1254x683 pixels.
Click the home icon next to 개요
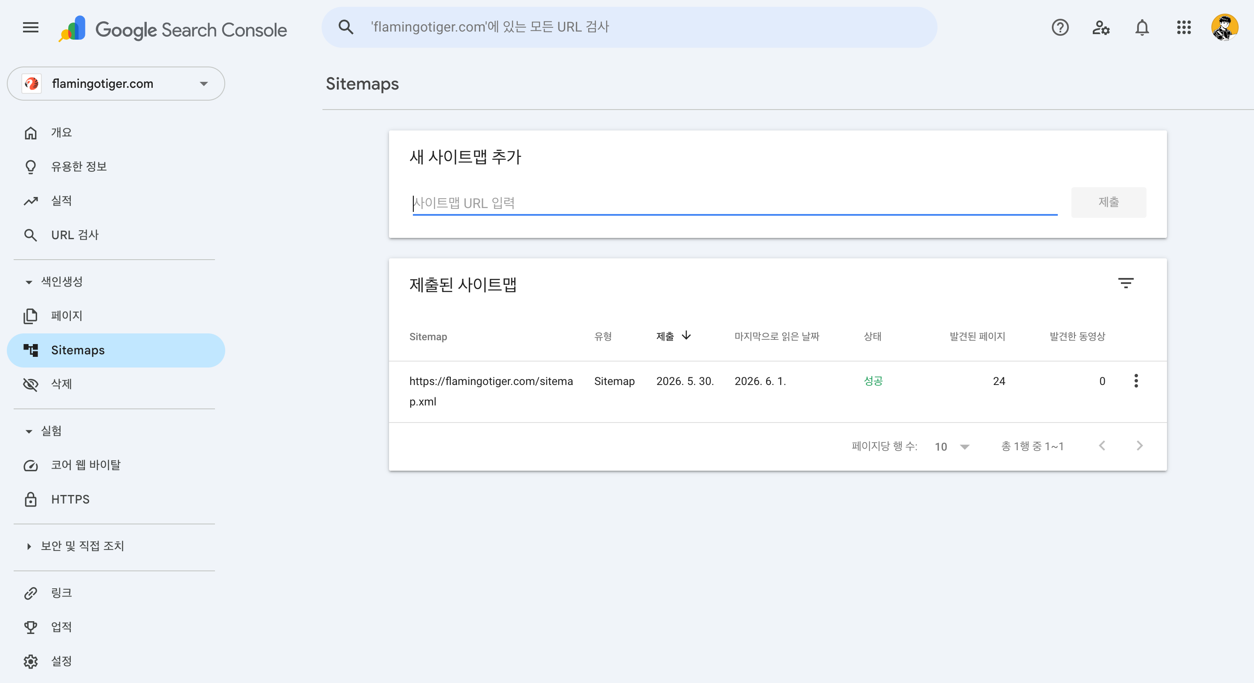click(x=31, y=133)
